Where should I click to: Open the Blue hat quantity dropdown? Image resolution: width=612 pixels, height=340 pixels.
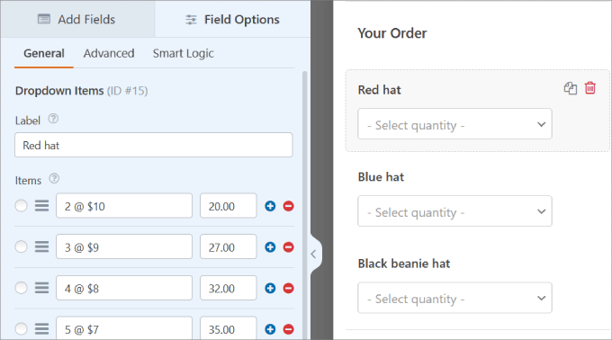[x=454, y=211]
